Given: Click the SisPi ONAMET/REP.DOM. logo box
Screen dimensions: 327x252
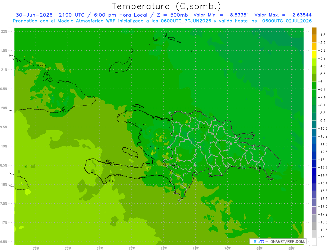Looking at the screenshot, I should tap(278, 241).
